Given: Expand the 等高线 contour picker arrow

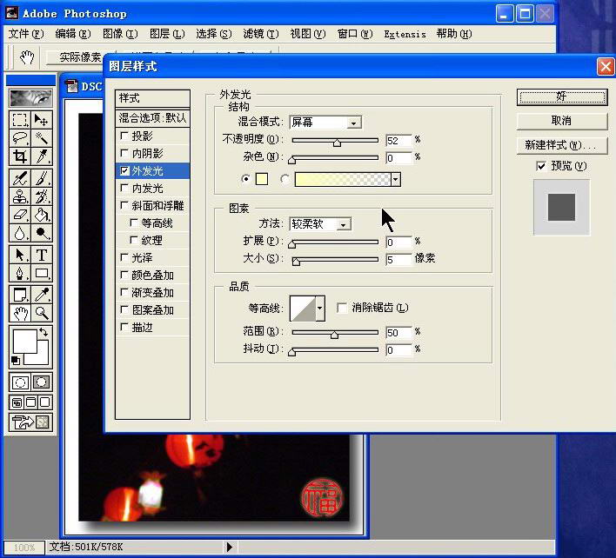Looking at the screenshot, I should pos(319,308).
